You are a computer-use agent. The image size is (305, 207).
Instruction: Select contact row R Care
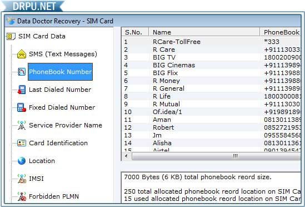point(211,50)
